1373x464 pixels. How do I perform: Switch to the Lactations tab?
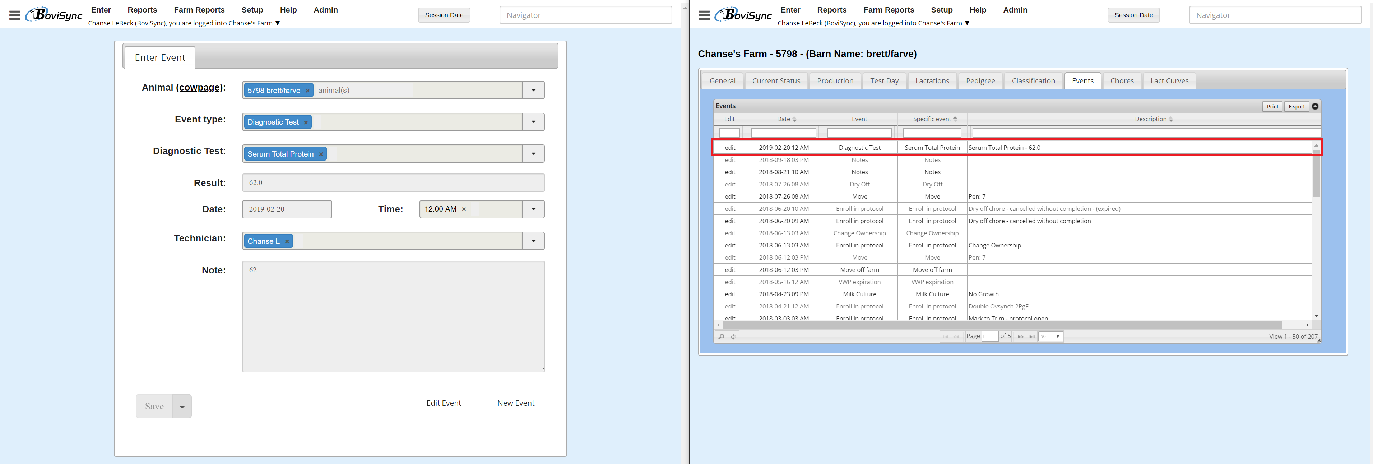click(932, 81)
